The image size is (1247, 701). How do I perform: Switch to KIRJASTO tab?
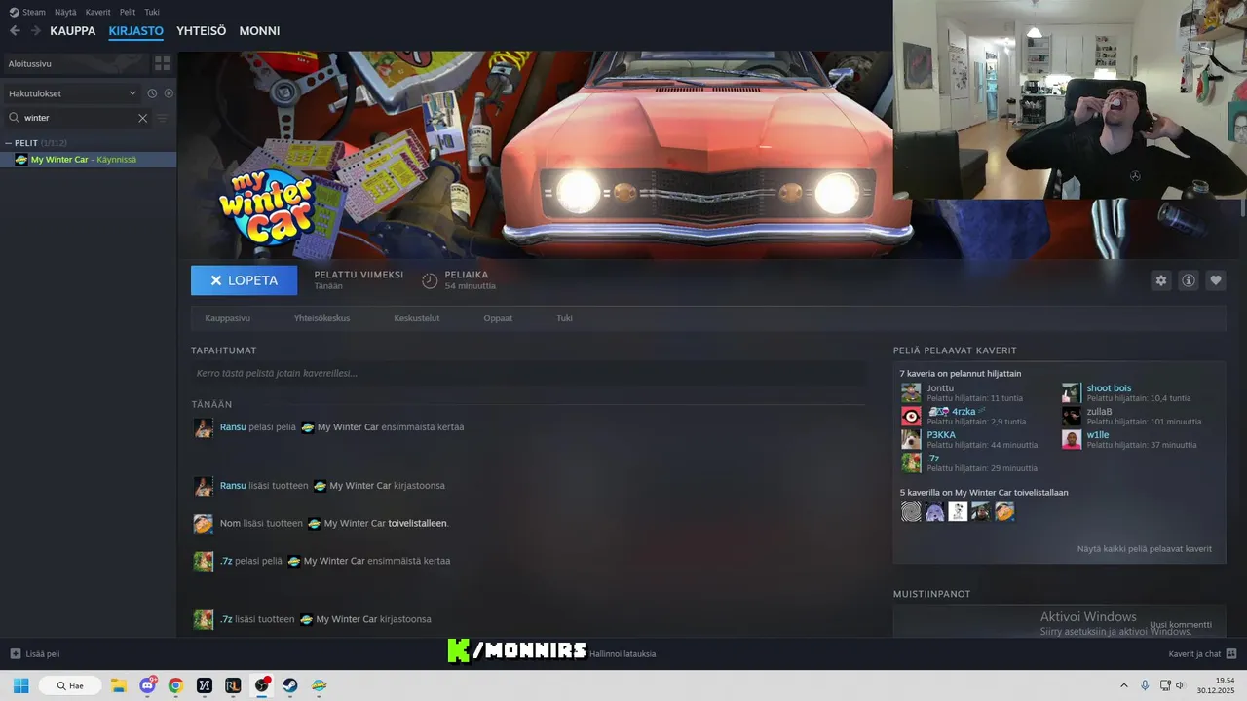[136, 31]
